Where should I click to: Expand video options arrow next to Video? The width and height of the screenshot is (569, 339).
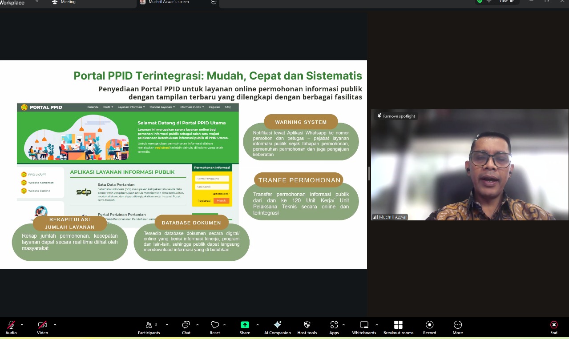[55, 325]
